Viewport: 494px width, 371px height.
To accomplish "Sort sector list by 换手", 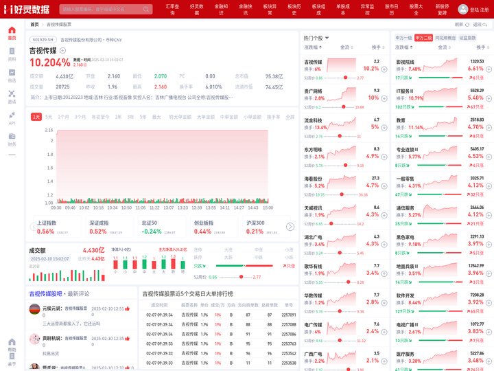I will pyautogui.click(x=482, y=47).
